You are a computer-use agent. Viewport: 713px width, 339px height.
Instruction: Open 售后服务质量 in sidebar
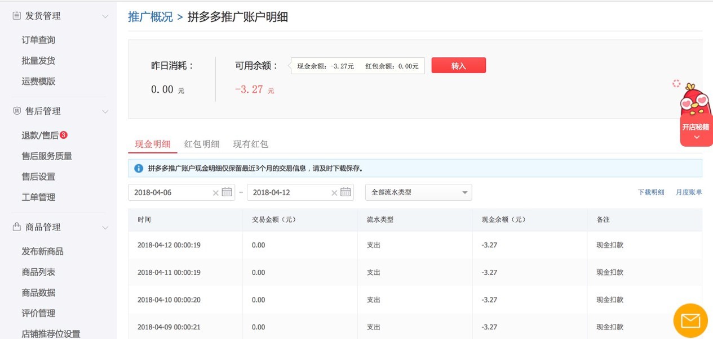47,156
